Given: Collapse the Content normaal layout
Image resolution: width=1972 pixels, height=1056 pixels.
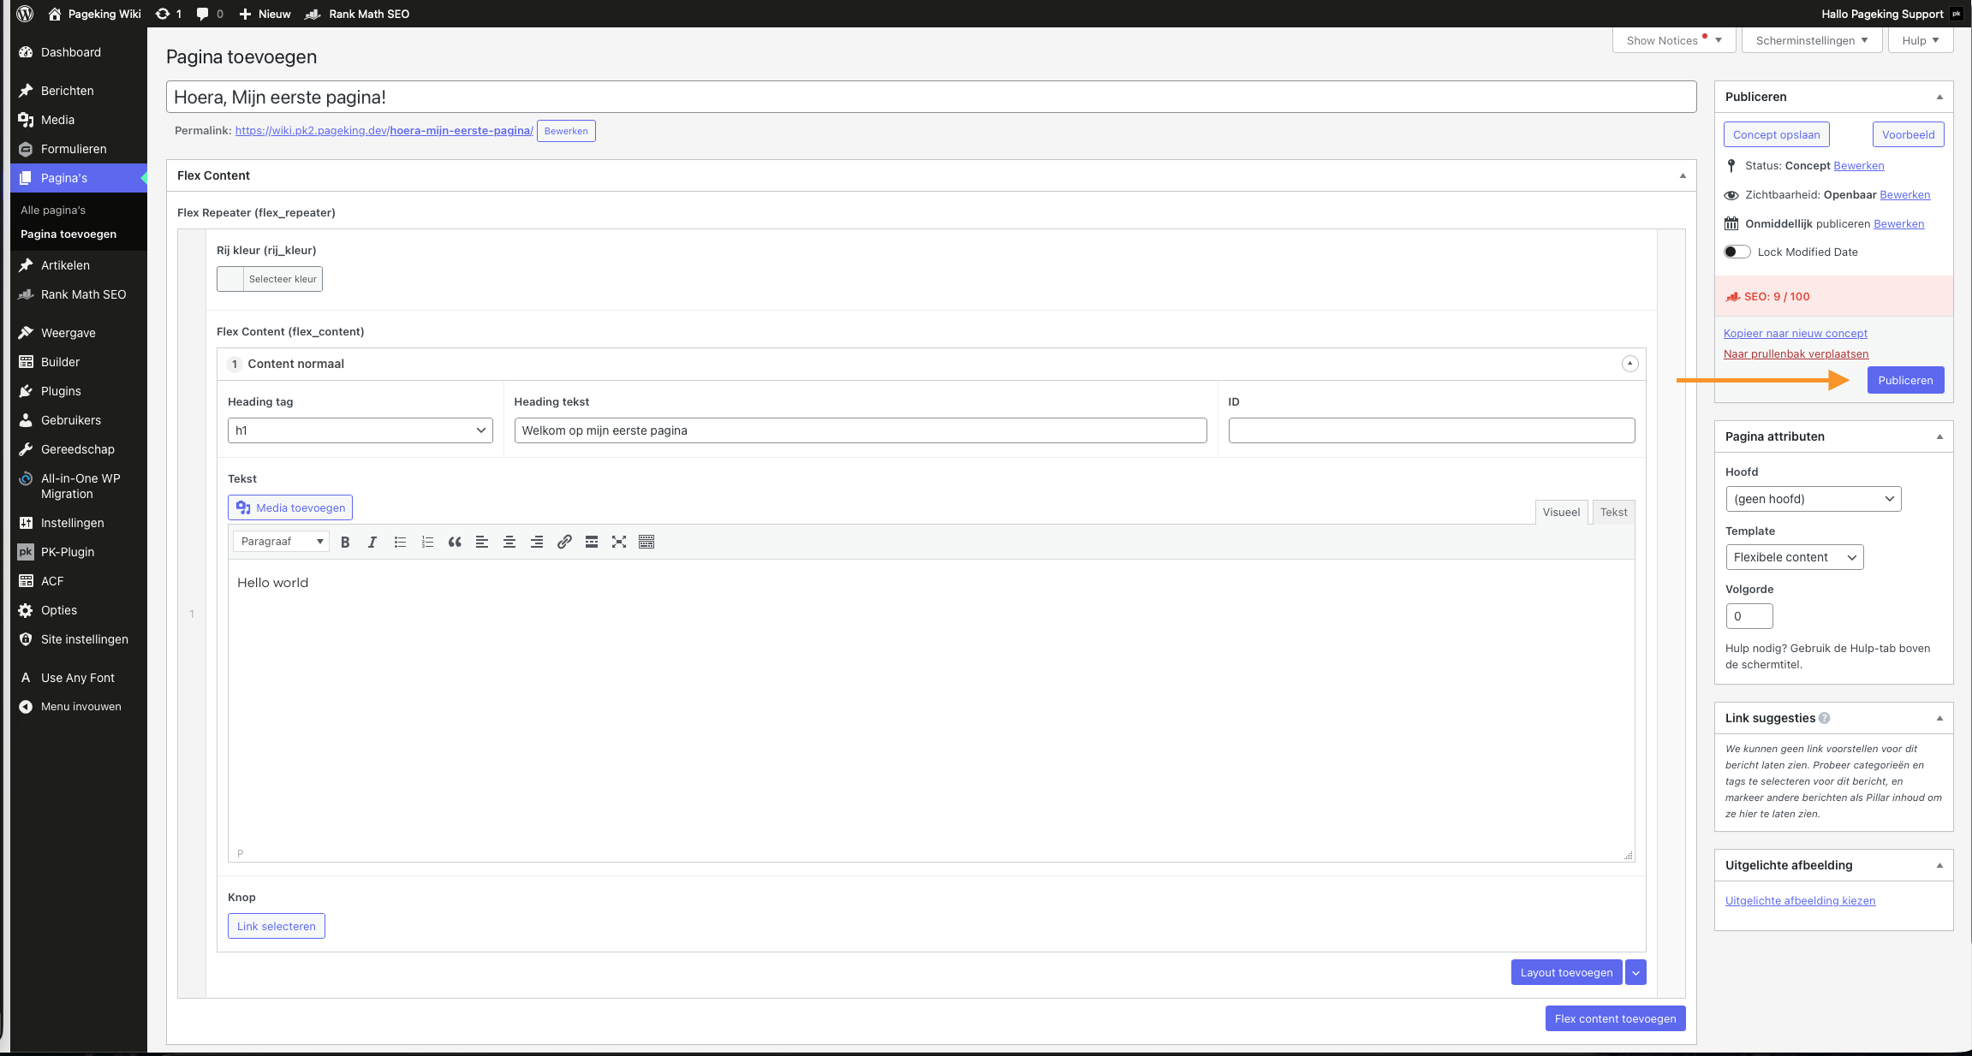Looking at the screenshot, I should (x=1629, y=364).
